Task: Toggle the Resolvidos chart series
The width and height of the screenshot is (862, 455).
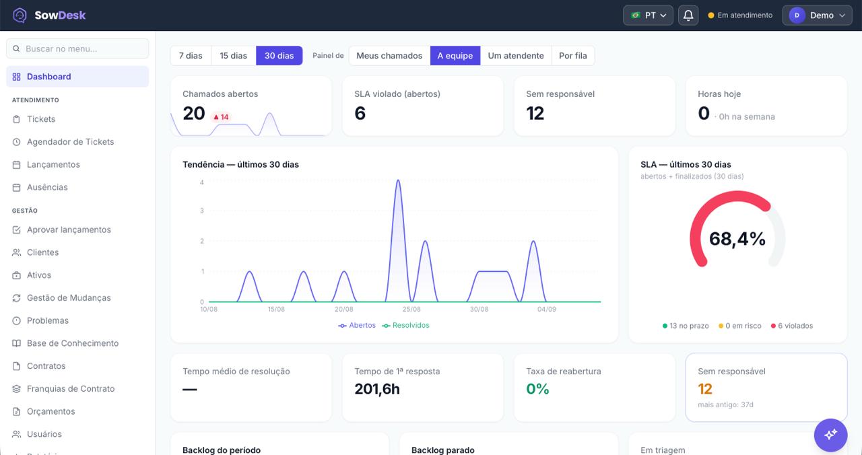Action: [405, 325]
